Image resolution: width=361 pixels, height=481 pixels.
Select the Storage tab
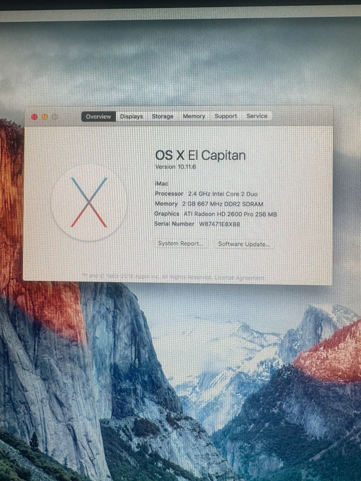[162, 116]
